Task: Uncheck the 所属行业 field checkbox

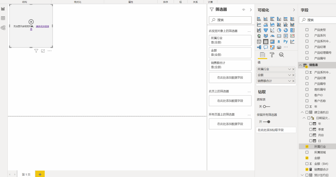Action: [307, 146]
